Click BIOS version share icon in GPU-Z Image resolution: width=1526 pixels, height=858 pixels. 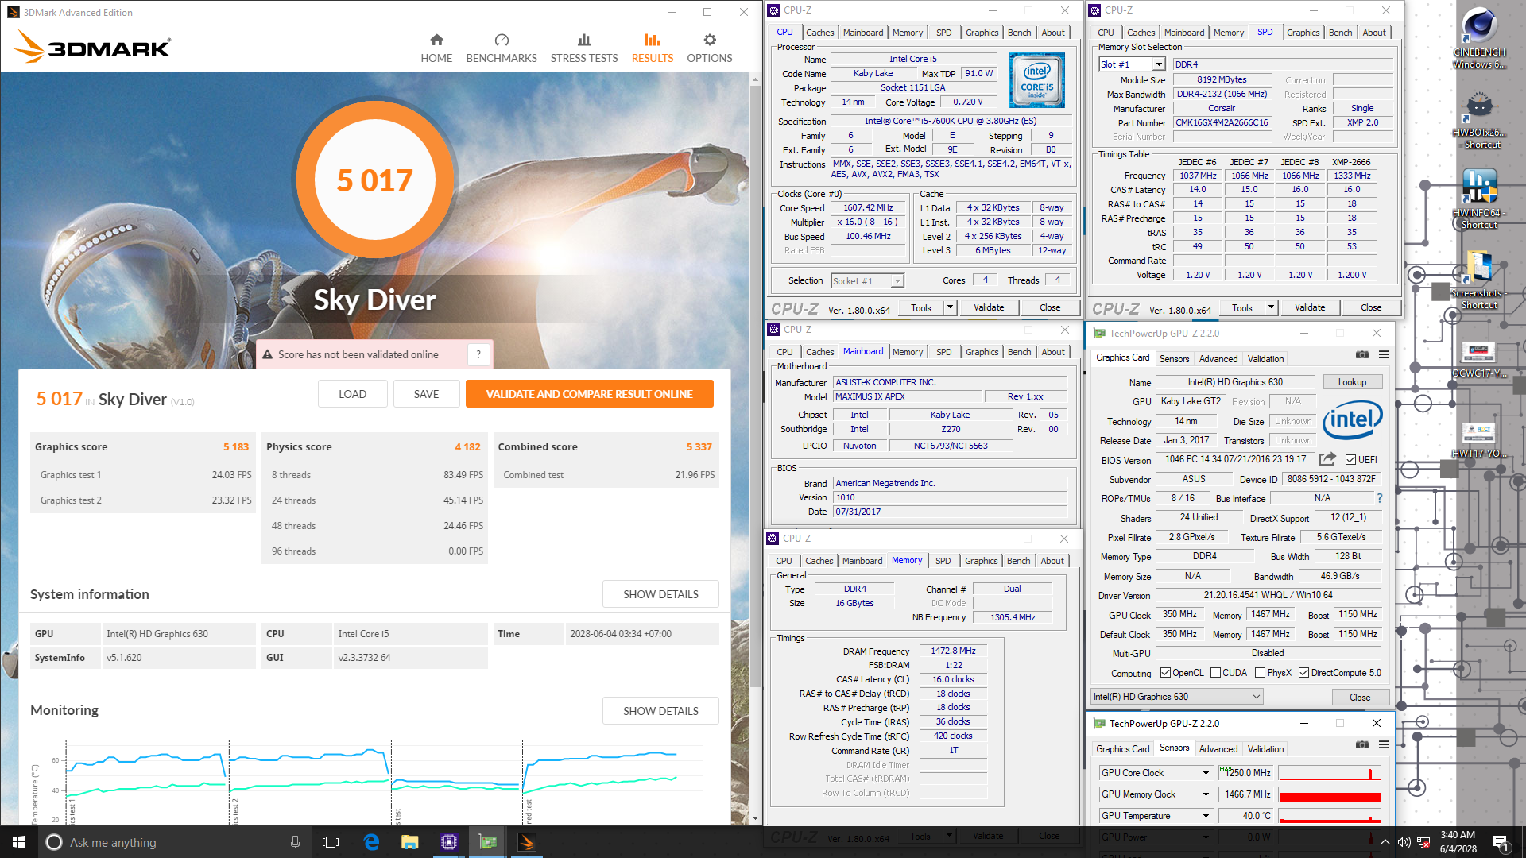[x=1327, y=459]
